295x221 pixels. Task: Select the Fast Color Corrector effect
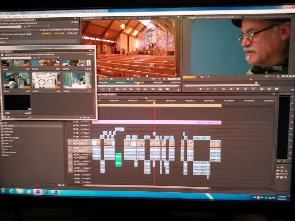(12, 138)
